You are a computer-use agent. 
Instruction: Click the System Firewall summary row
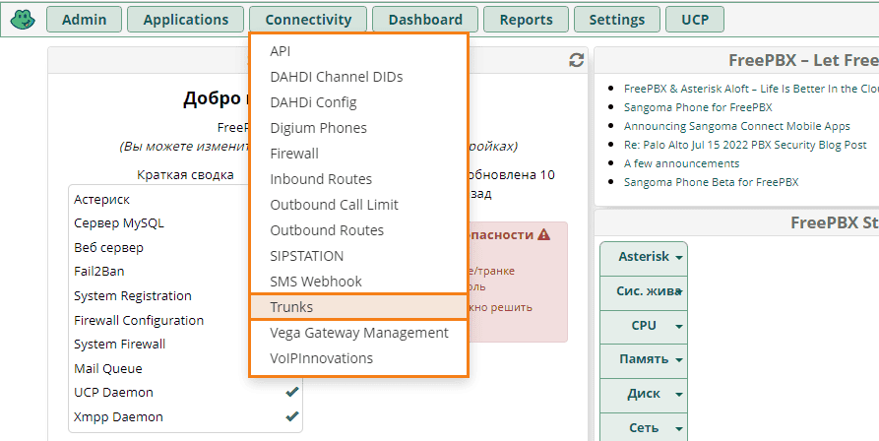click(185, 345)
